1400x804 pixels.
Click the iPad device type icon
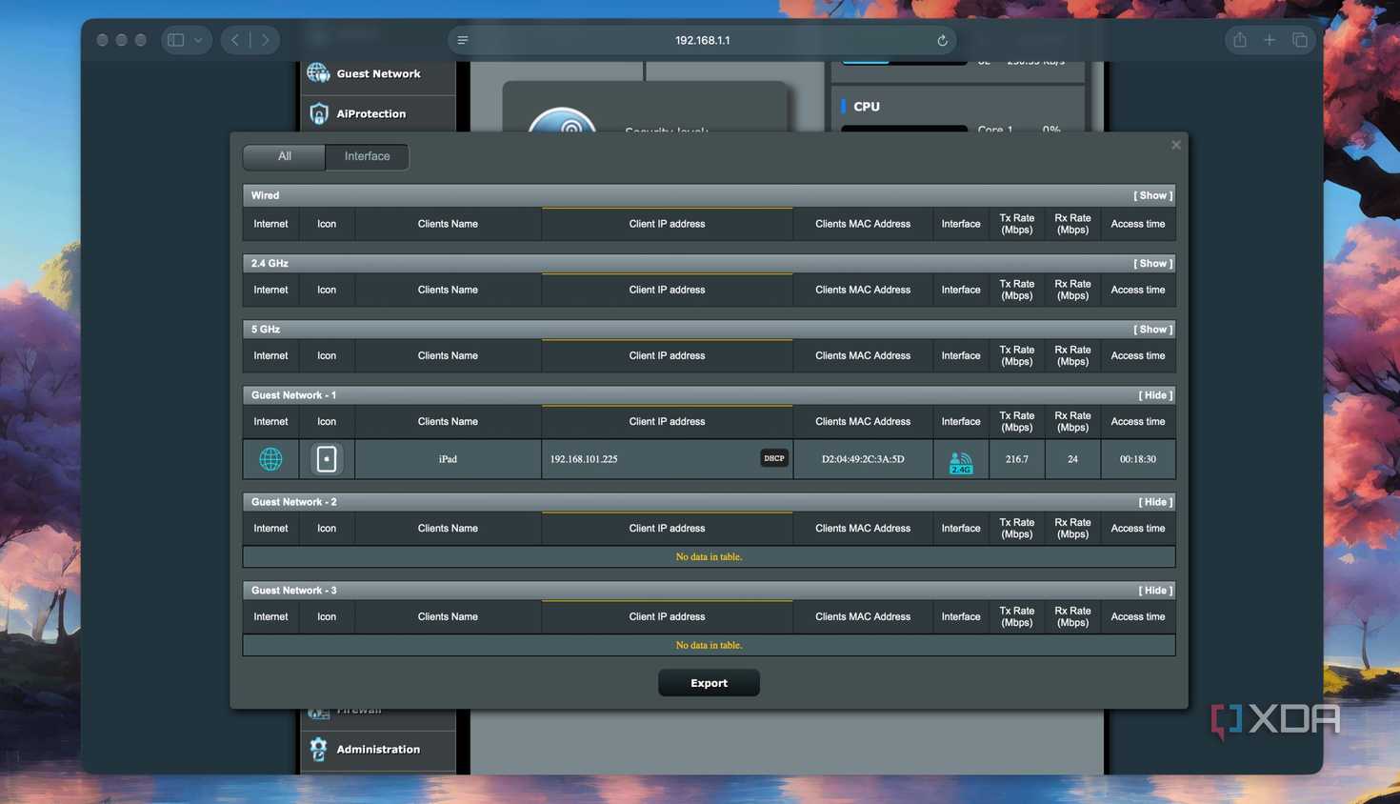pos(327,459)
